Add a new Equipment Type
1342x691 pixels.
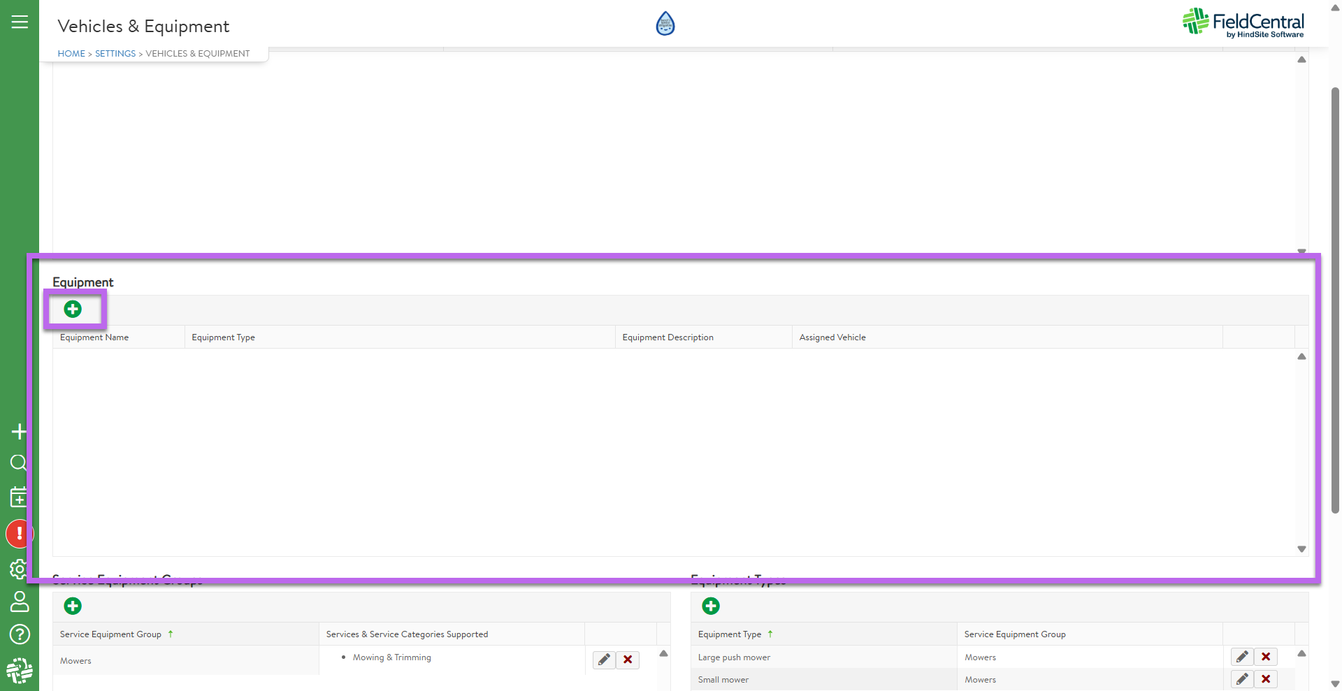(711, 606)
